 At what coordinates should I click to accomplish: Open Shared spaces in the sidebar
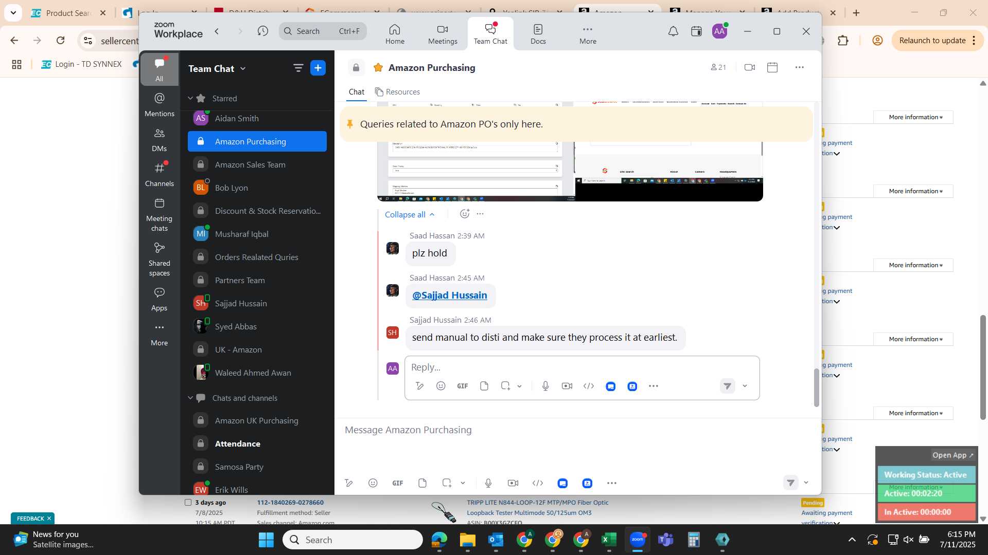pyautogui.click(x=160, y=260)
